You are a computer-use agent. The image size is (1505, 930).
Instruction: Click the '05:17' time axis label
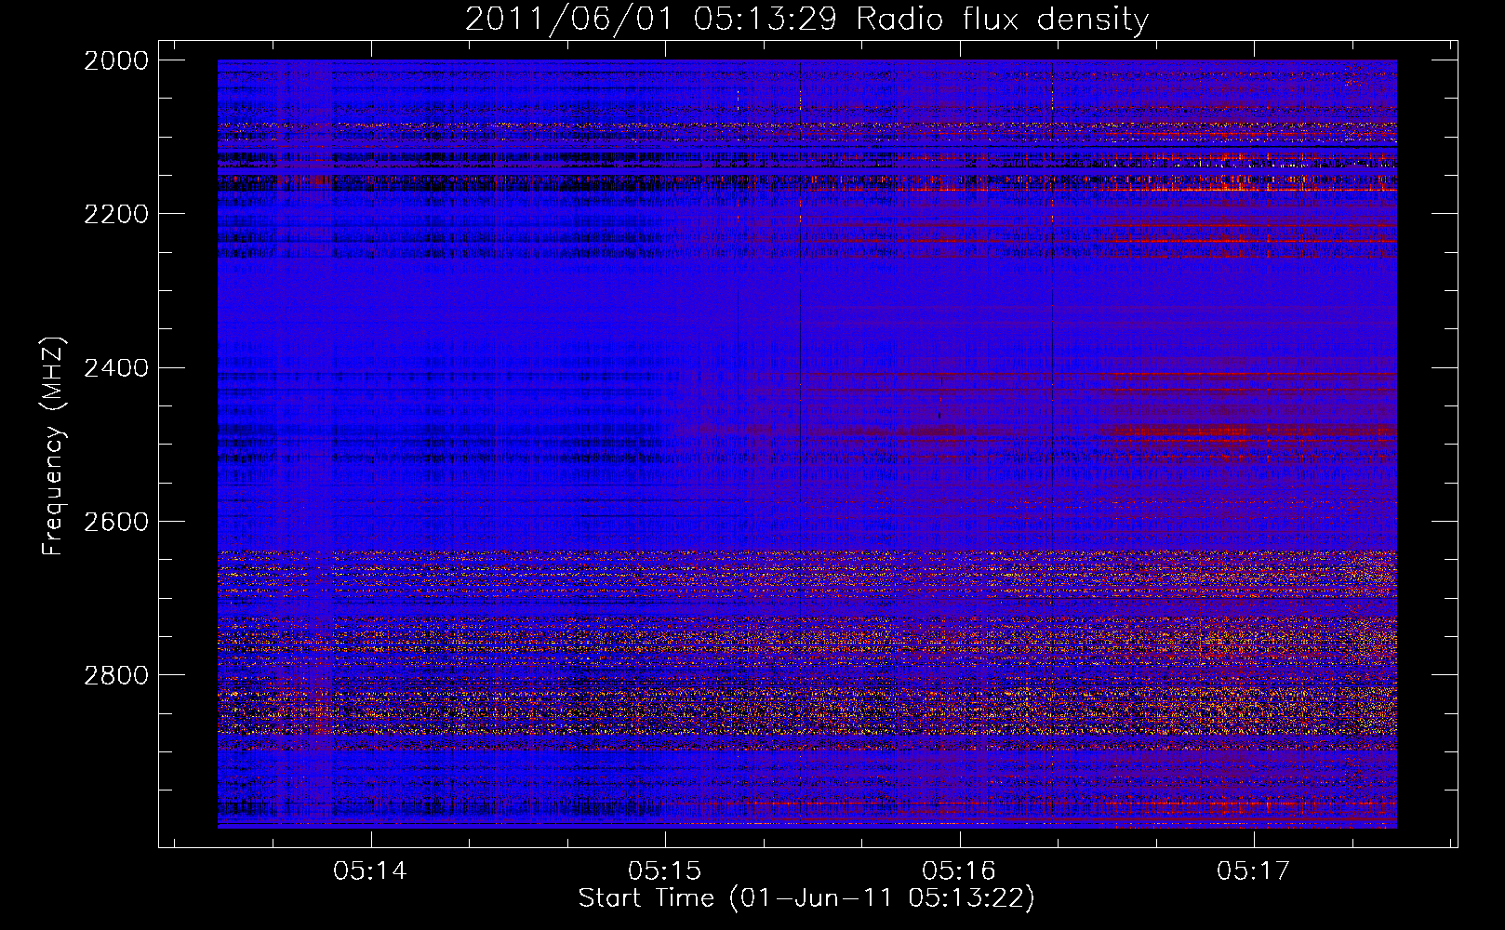1254,871
